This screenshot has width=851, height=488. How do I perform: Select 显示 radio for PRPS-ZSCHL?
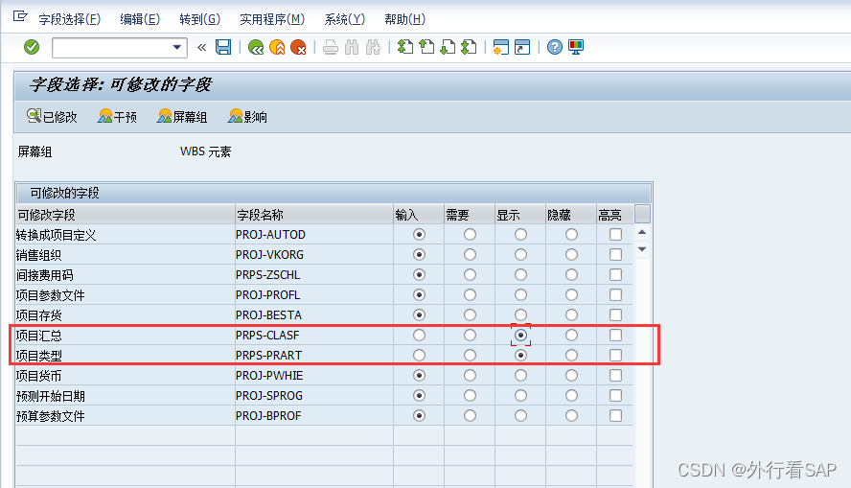(520, 274)
